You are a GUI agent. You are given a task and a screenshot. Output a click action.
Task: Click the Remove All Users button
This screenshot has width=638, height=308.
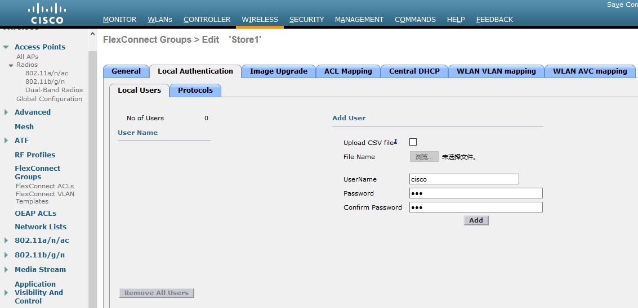pyautogui.click(x=157, y=293)
